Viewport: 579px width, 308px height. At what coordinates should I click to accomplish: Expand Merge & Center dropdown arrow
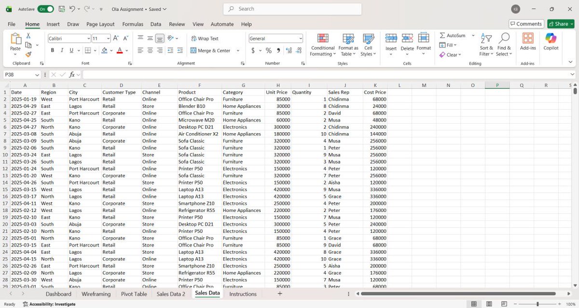pyautogui.click(x=238, y=50)
